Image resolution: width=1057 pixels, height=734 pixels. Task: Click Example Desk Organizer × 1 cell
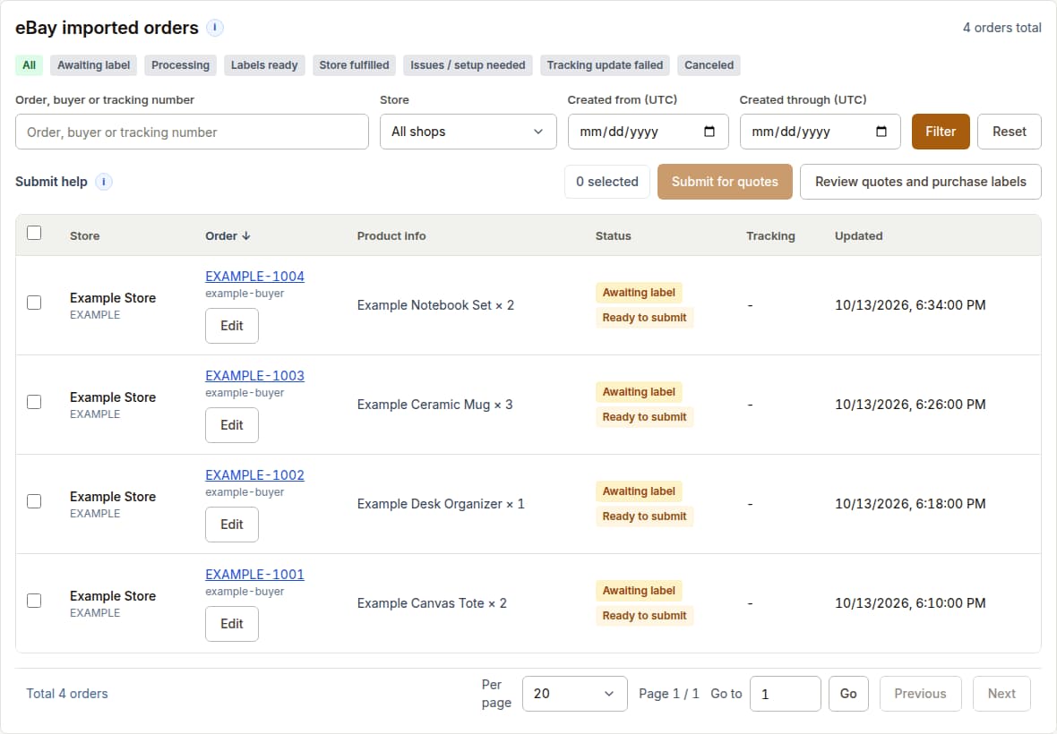[x=441, y=504]
